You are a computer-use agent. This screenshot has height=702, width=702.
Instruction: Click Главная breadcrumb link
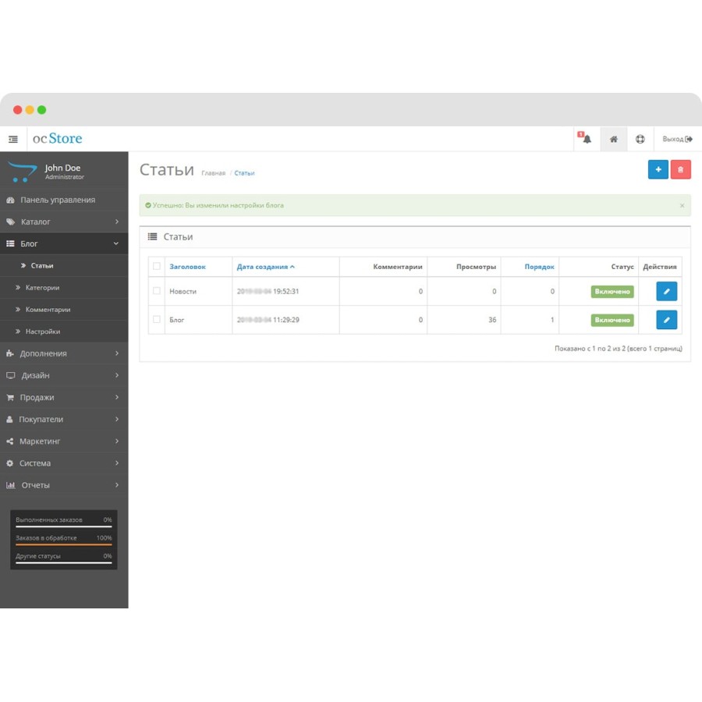tap(213, 173)
